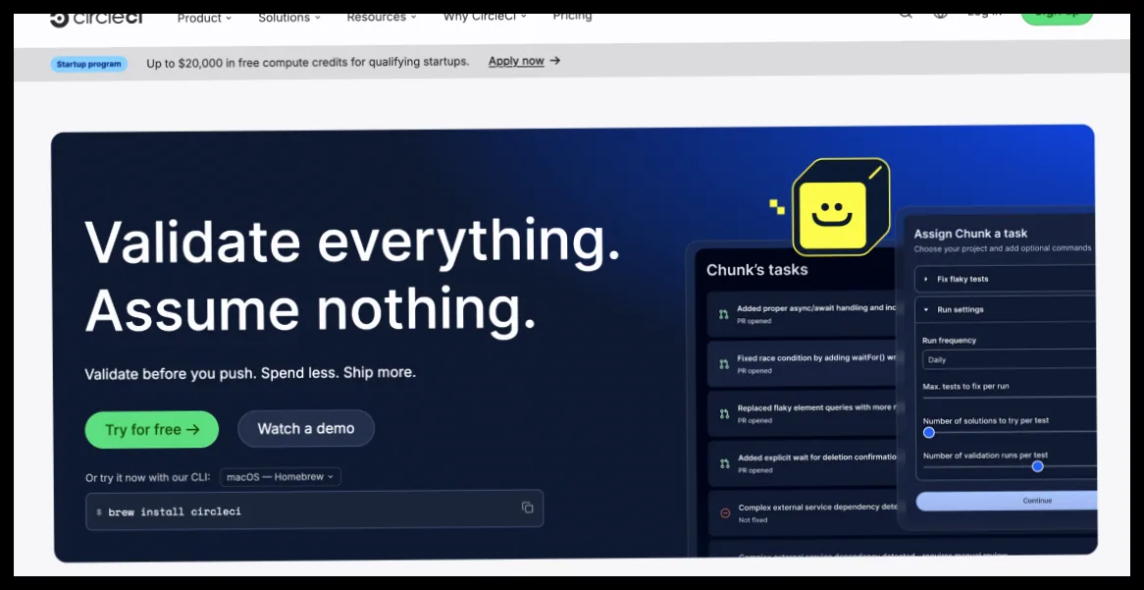Click the Try for free button
Viewport: 1144px width, 590px height.
pyautogui.click(x=152, y=429)
